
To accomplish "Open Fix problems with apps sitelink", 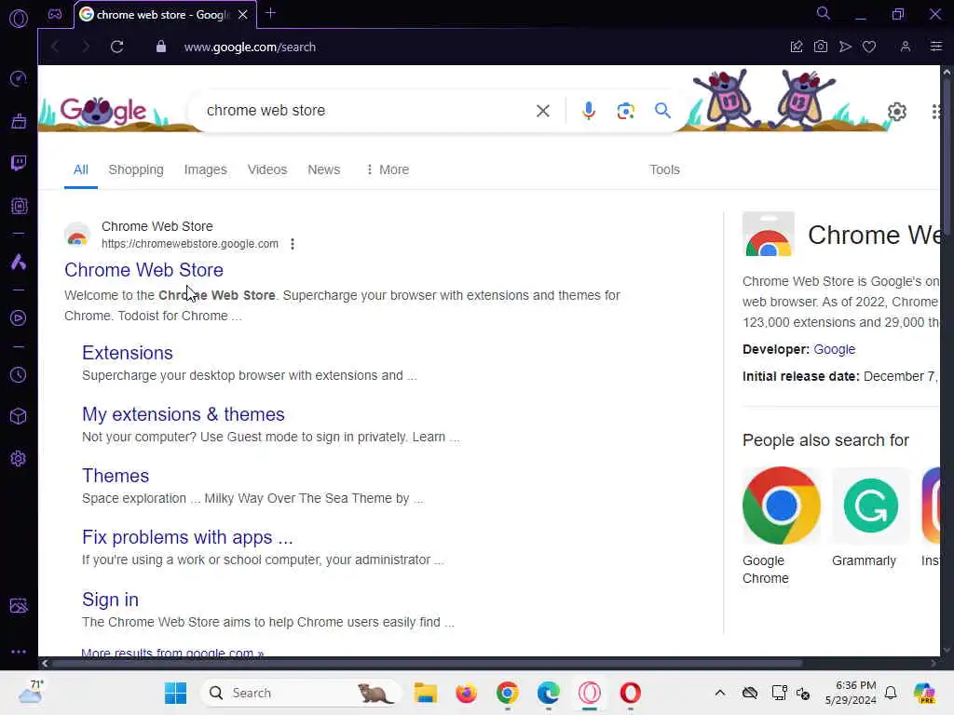I will (187, 537).
